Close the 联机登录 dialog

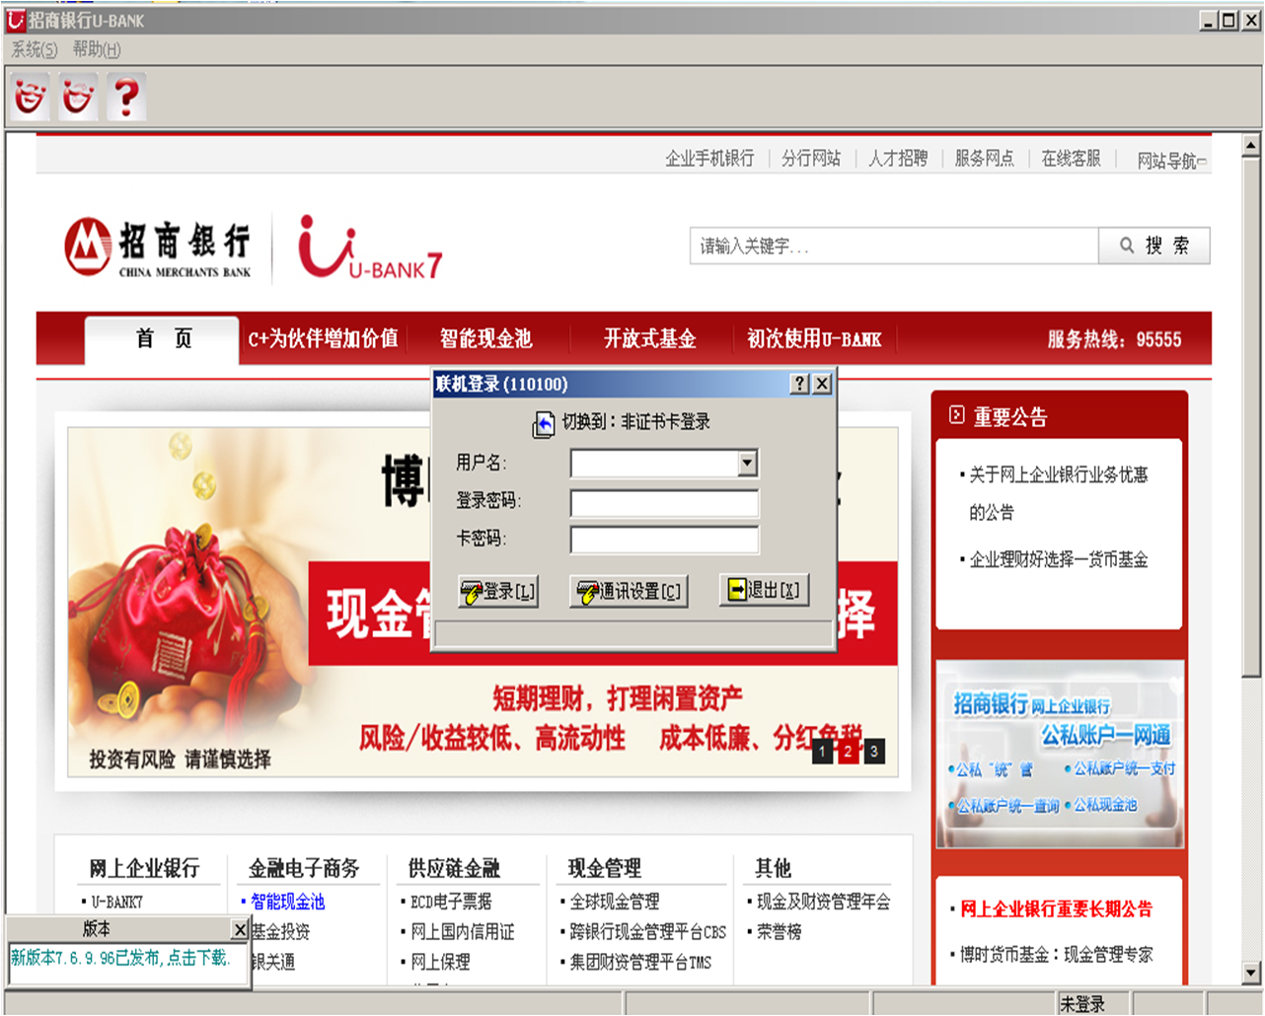pyautogui.click(x=822, y=384)
